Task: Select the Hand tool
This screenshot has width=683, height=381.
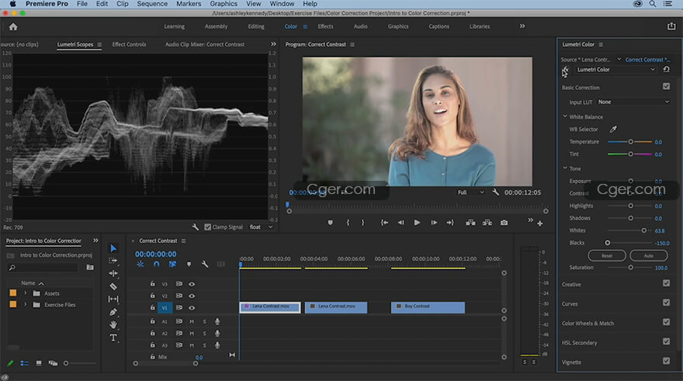Action: pos(113,325)
